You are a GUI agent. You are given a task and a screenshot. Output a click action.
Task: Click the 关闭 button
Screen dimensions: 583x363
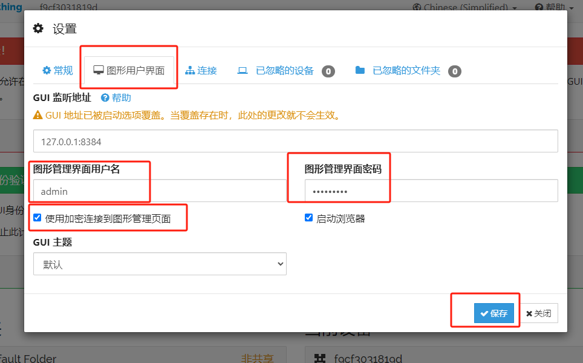[538, 313]
